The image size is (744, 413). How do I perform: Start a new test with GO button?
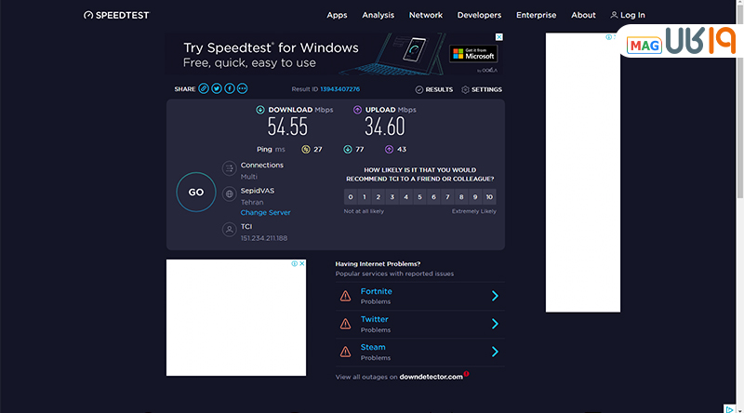(x=196, y=192)
